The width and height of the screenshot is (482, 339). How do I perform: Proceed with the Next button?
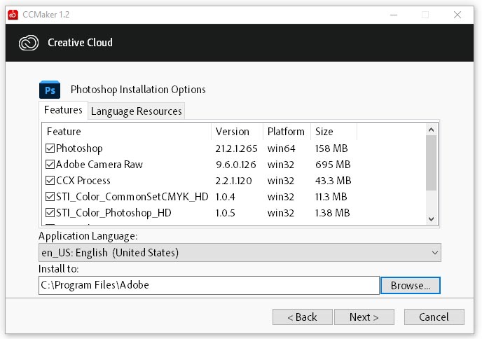(364, 317)
